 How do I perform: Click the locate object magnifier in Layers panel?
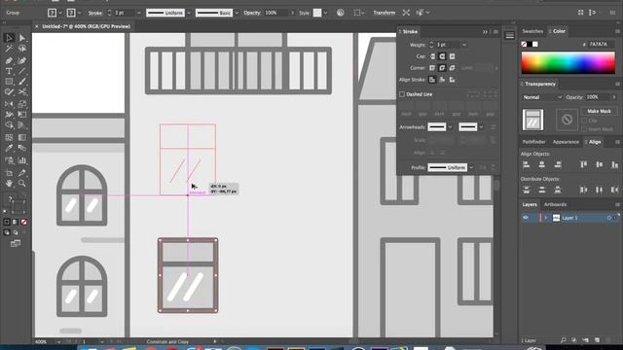point(563,340)
